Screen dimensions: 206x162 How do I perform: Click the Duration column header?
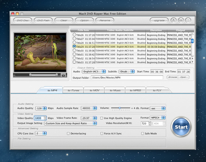[156, 30]
